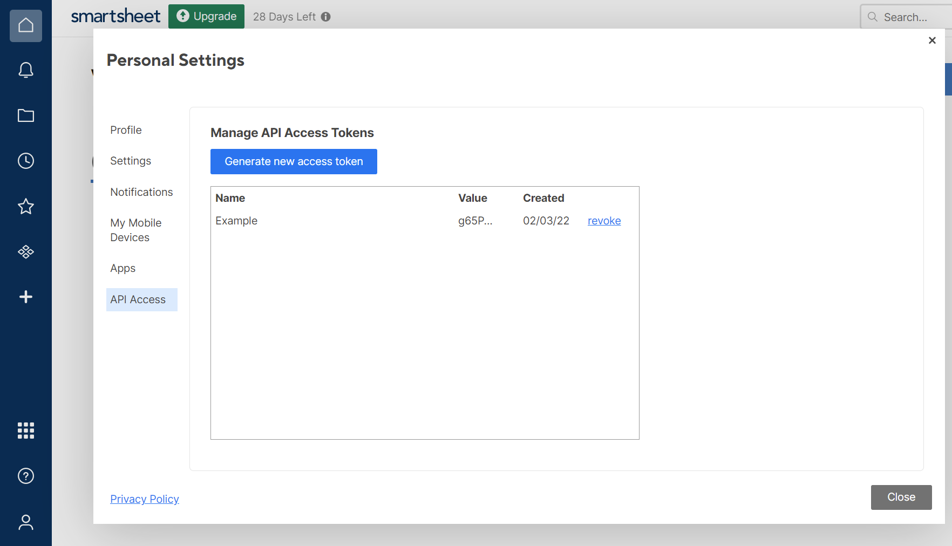
Task: Switch to the Profile settings section
Action: pyautogui.click(x=126, y=129)
